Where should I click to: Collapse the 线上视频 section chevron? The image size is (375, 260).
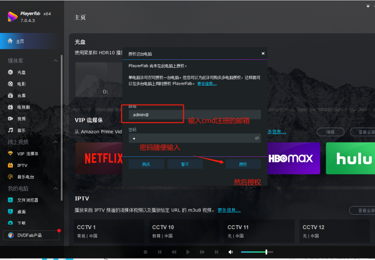56,142
